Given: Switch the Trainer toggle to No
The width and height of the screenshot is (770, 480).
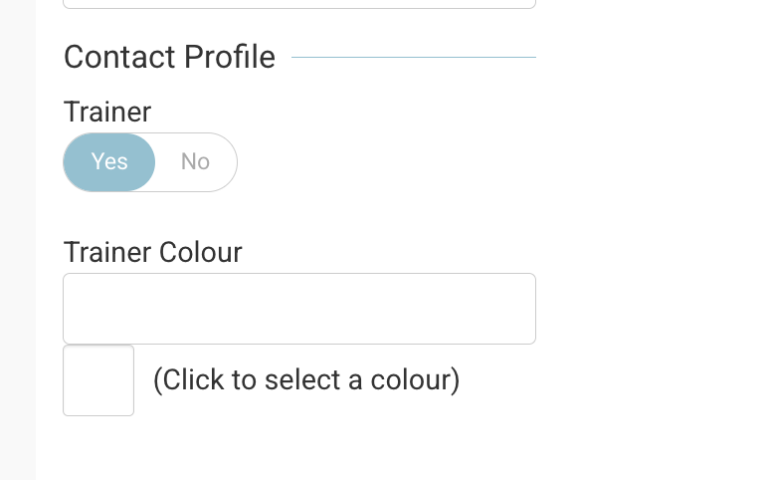Looking at the screenshot, I should pos(195,161).
